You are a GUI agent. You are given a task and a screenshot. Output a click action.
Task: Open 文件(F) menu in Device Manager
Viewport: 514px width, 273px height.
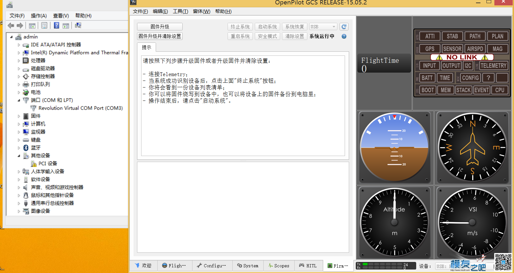(x=17, y=16)
